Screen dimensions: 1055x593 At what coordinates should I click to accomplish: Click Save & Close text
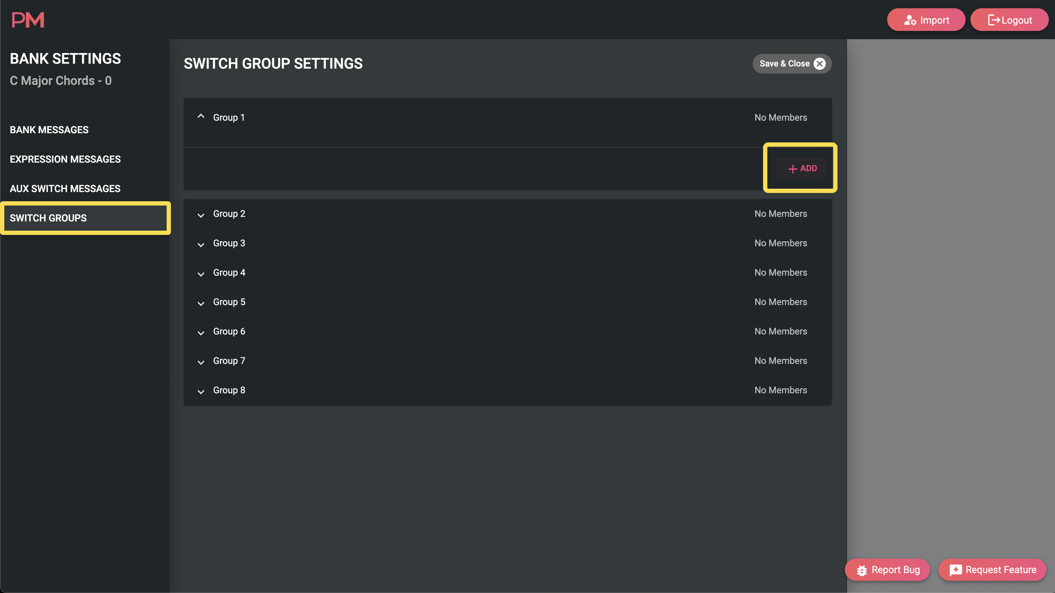pyautogui.click(x=784, y=63)
